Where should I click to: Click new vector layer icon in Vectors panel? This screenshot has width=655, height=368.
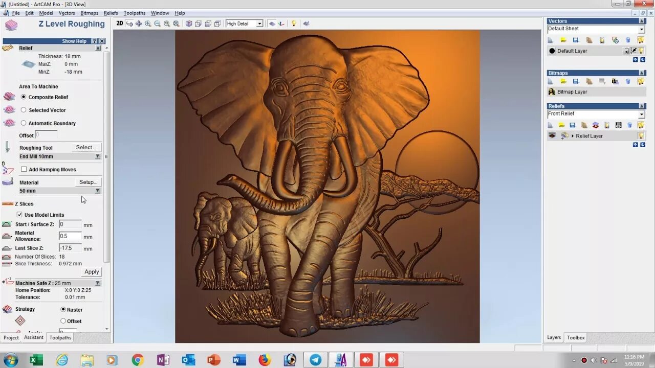[551, 40]
